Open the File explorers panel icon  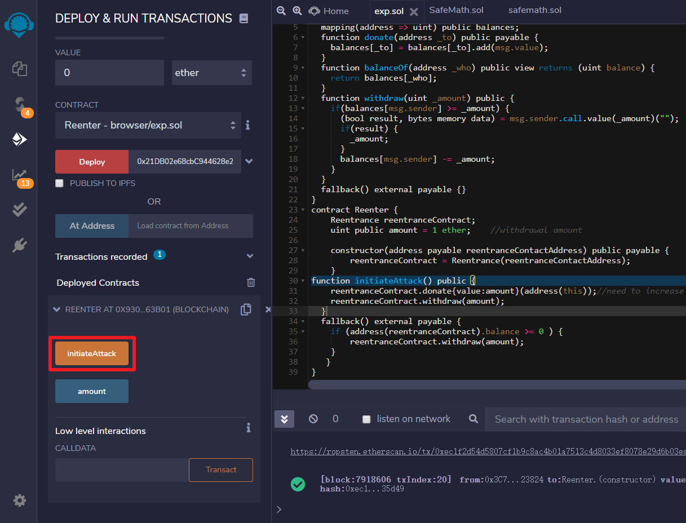click(20, 69)
